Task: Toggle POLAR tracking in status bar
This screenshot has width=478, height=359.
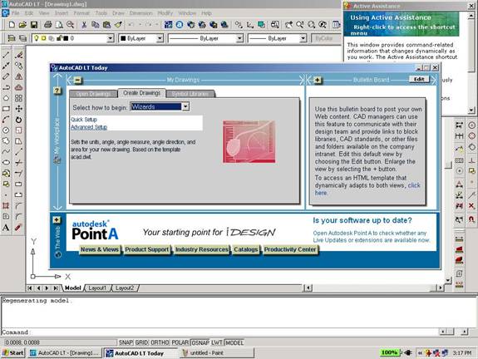Action: point(180,342)
